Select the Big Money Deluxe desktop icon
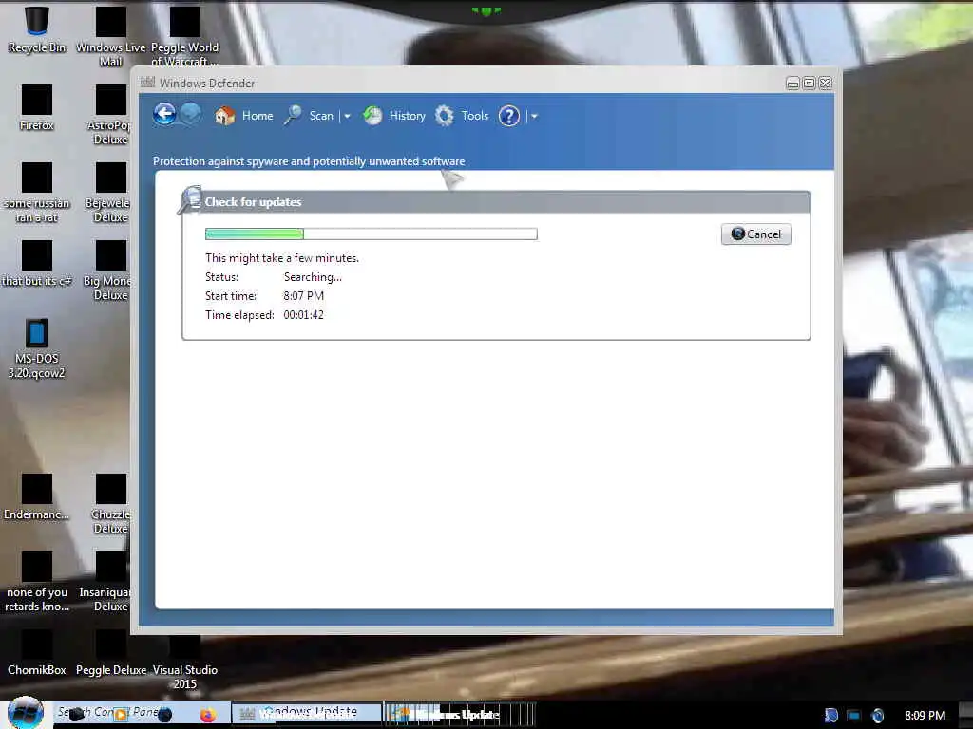The width and height of the screenshot is (973, 729). 109,271
